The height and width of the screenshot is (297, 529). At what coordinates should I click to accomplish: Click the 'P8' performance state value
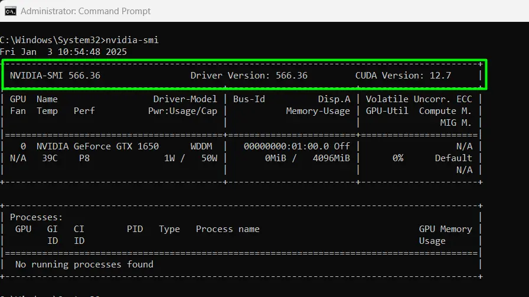(x=84, y=158)
